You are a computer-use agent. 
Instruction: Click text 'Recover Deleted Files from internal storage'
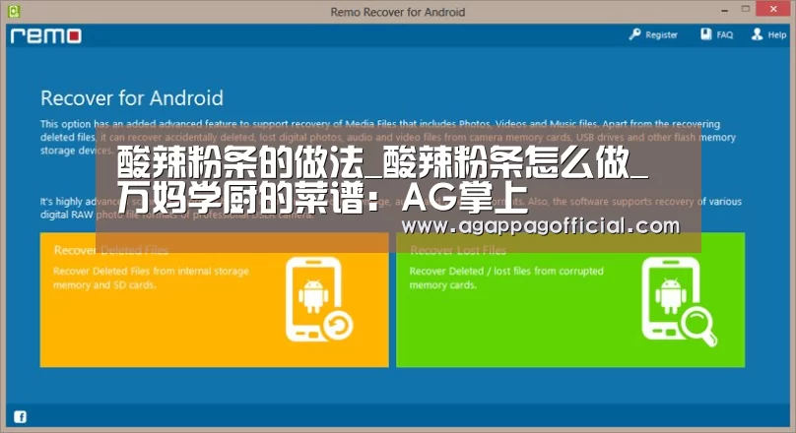pos(152,272)
